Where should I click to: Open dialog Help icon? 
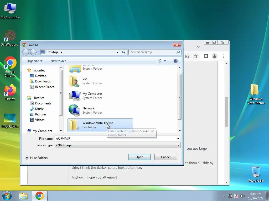click(x=176, y=61)
